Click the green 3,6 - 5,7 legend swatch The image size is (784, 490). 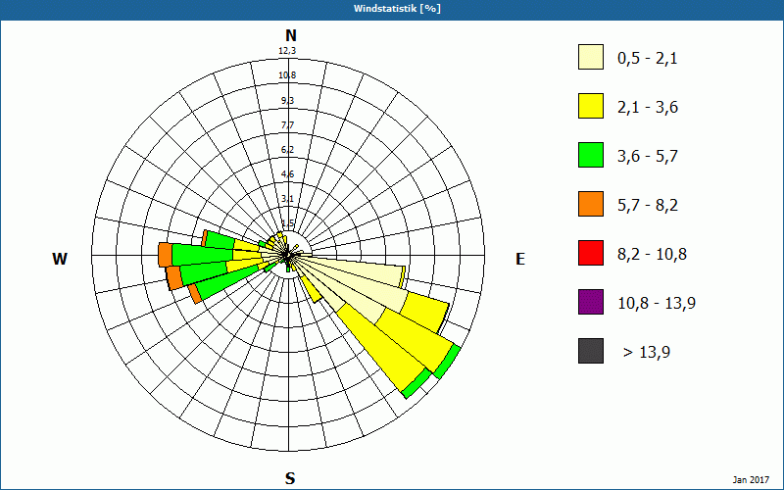point(591,155)
